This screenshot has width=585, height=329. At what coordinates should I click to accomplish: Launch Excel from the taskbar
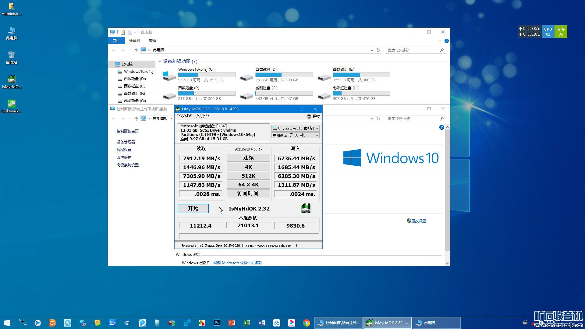tap(247, 323)
